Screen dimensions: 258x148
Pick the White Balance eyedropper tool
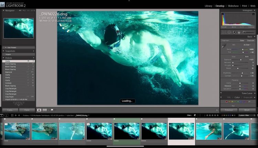click(224, 46)
